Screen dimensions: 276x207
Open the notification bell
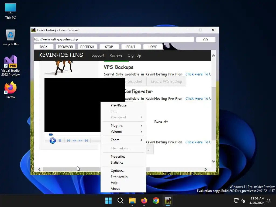tap(269, 201)
